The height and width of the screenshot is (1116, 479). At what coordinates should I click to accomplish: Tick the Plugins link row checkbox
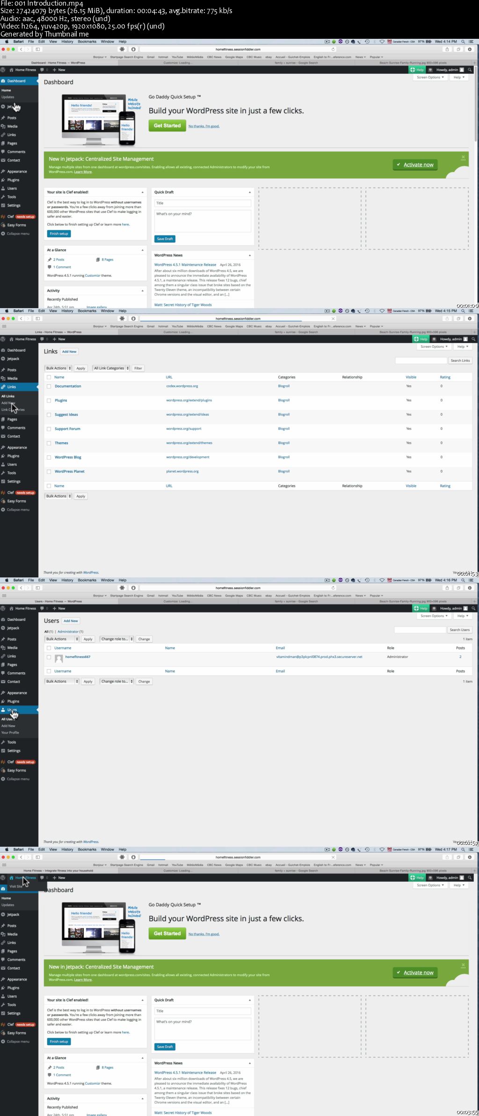pyautogui.click(x=49, y=400)
